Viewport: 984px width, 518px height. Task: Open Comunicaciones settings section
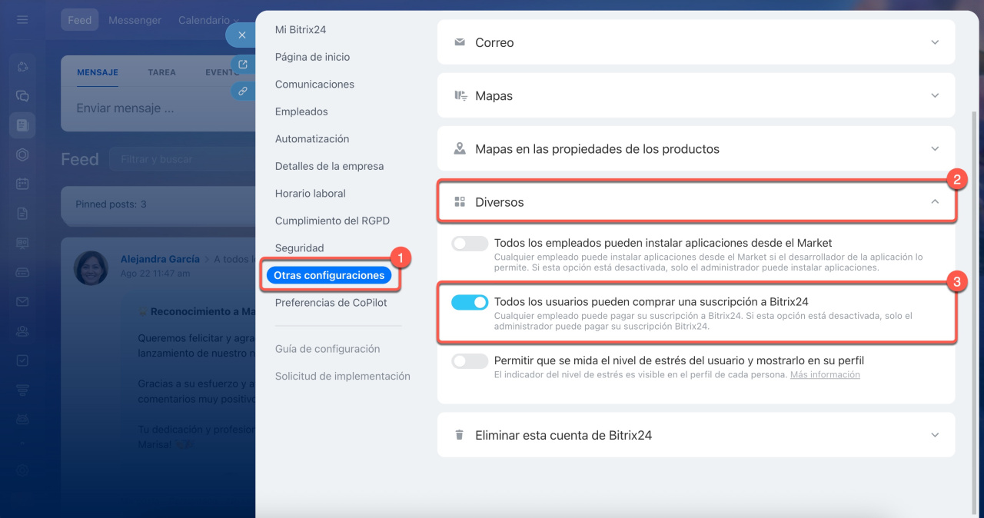[x=314, y=84]
